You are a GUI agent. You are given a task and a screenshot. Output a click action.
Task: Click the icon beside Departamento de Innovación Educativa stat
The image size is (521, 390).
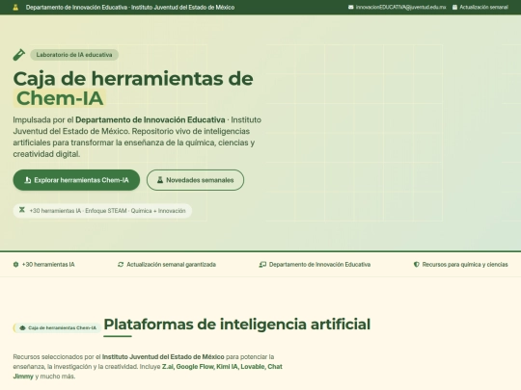(262, 264)
